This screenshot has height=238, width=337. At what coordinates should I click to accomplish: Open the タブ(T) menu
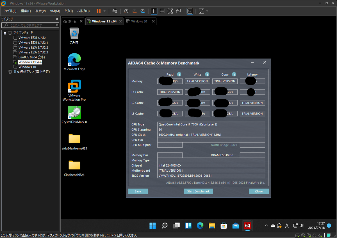point(69,11)
